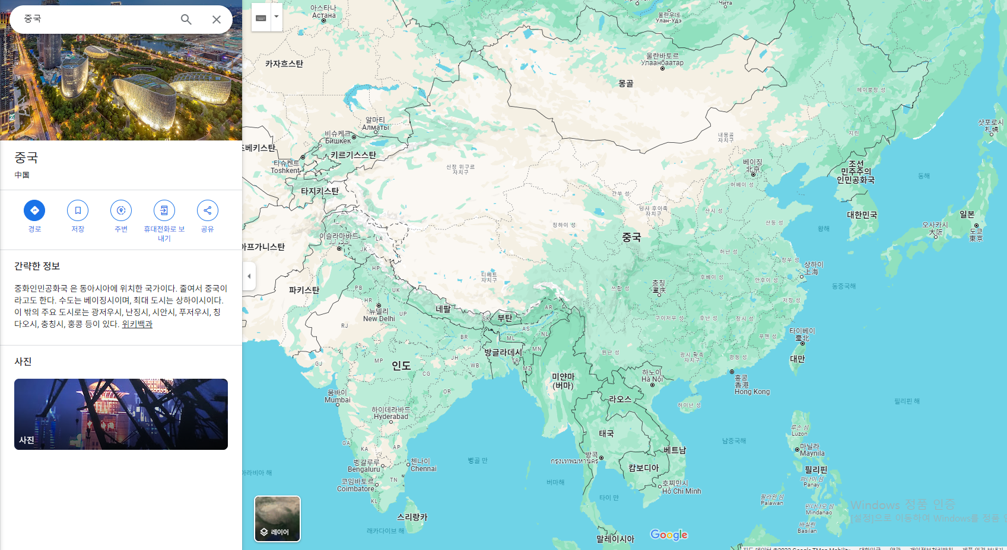The height and width of the screenshot is (550, 1007).
Task: Select the 미얀마 (버마) country label
Action: (563, 381)
